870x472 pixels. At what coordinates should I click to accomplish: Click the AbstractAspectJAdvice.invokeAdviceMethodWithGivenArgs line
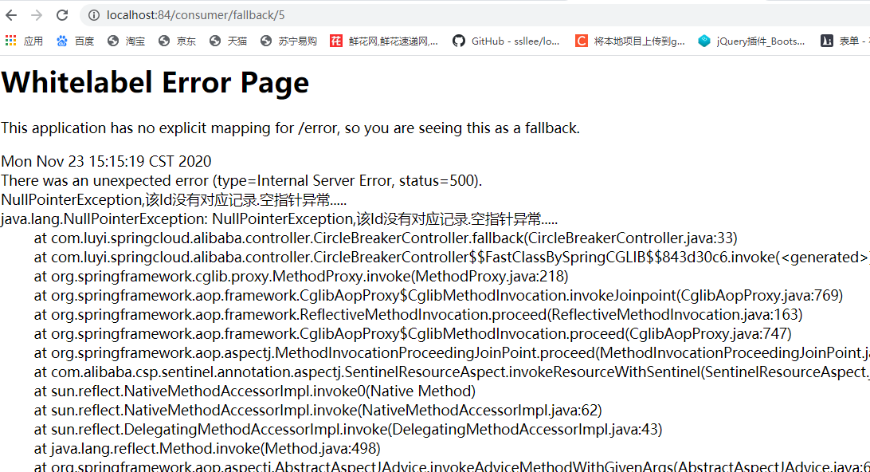[x=452, y=466]
